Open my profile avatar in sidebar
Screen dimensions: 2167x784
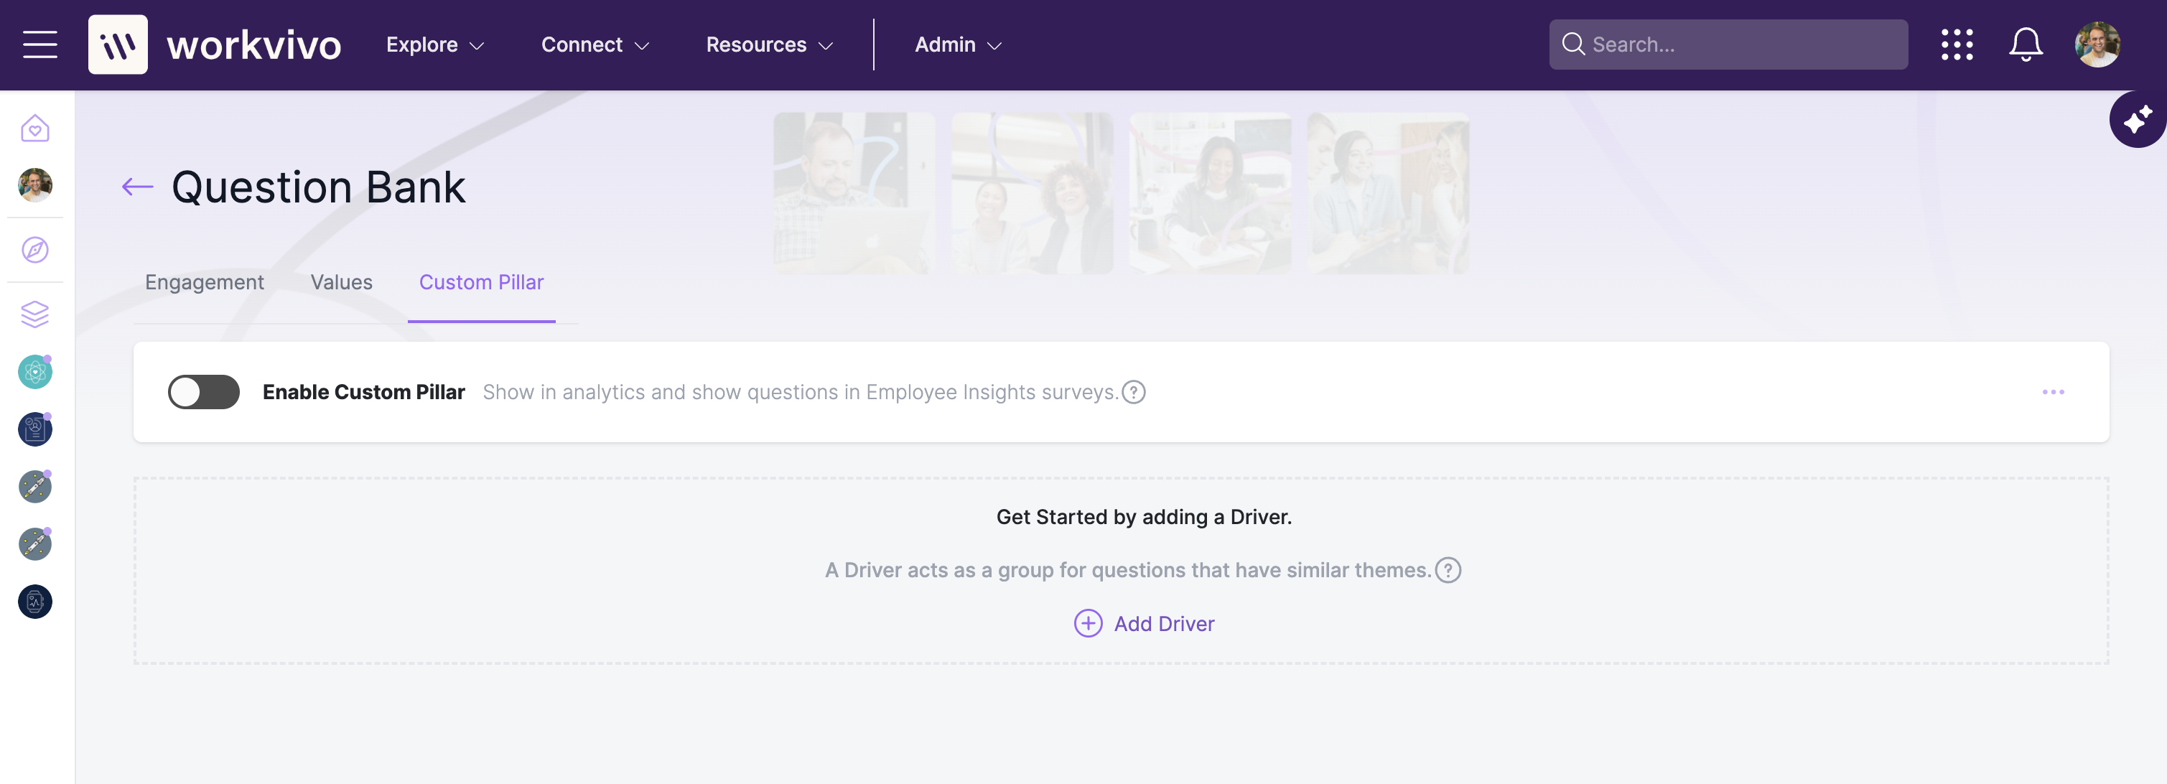point(35,185)
